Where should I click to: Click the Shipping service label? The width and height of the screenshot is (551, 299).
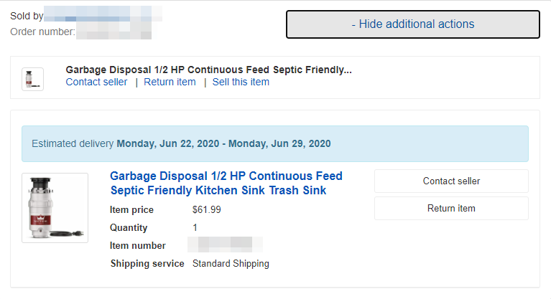pyautogui.click(x=147, y=264)
